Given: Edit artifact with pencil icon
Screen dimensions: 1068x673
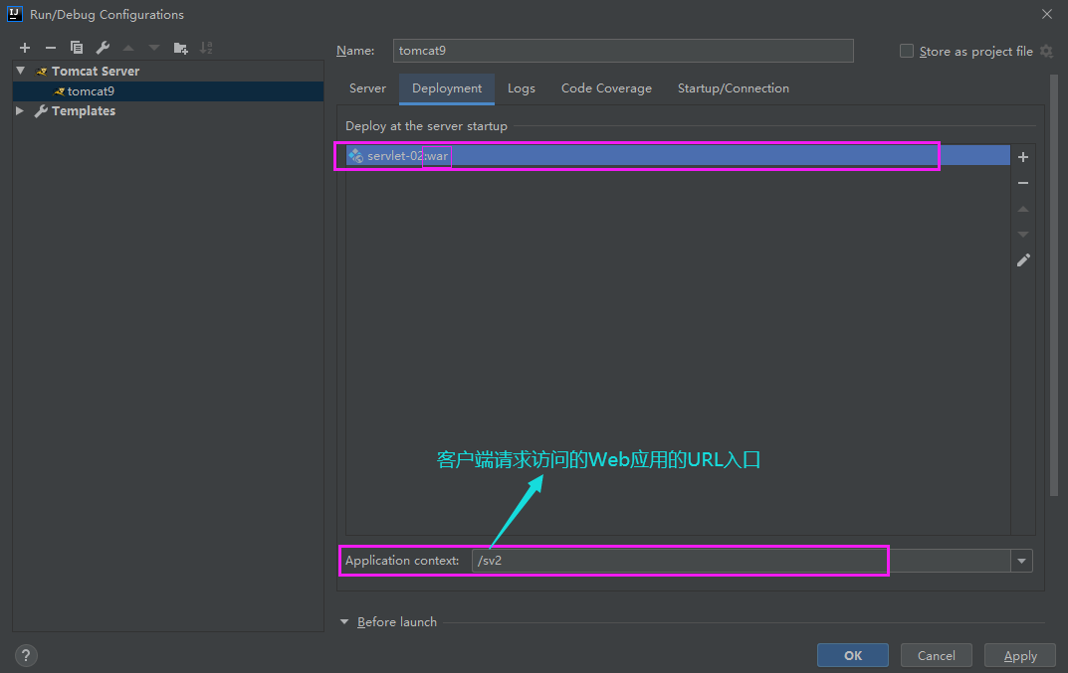Looking at the screenshot, I should pyautogui.click(x=1023, y=259).
